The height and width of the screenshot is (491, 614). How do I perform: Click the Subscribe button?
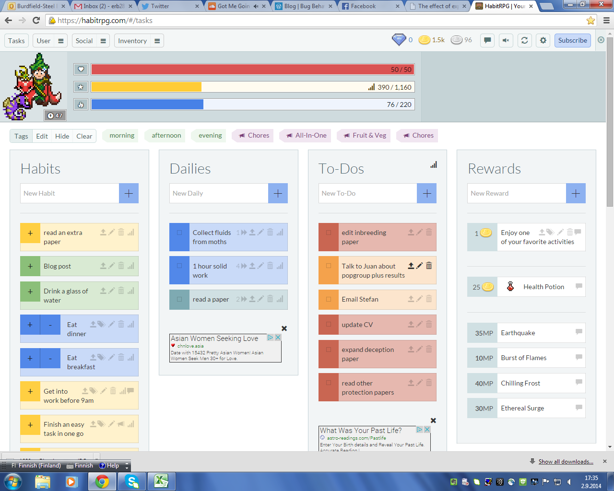coord(572,40)
